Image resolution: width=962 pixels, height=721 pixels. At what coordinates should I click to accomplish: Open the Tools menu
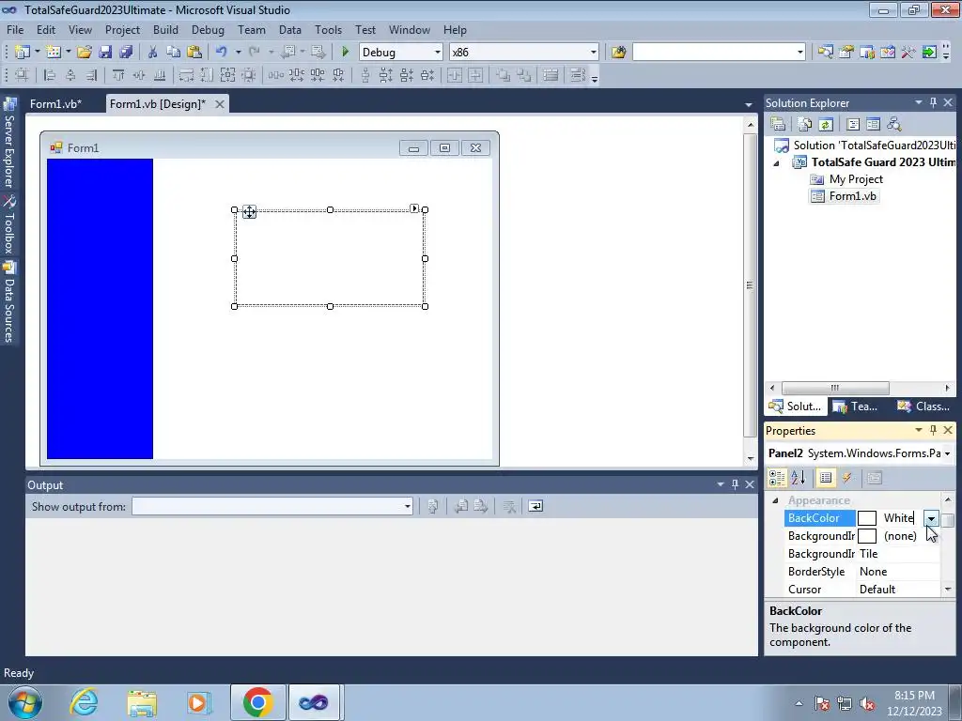tap(328, 29)
